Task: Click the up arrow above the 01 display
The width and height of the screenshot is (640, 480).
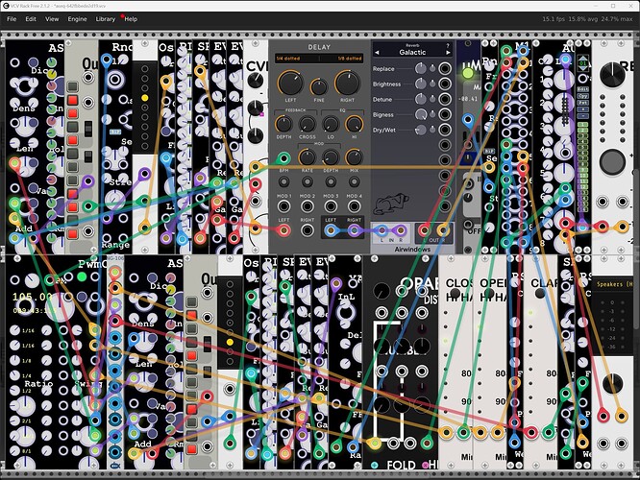Action: click(x=582, y=58)
